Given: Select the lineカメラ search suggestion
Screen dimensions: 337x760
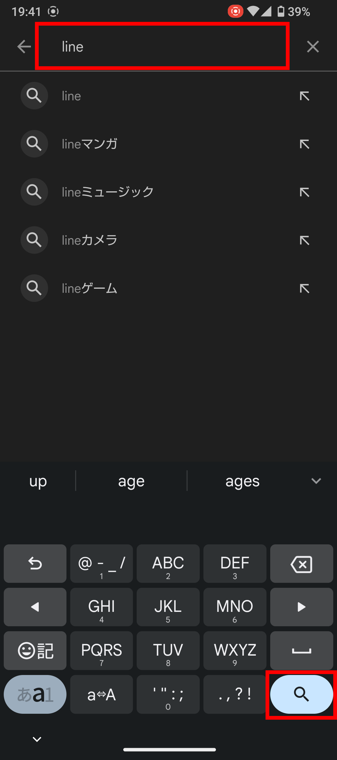Looking at the screenshot, I should point(168,240).
